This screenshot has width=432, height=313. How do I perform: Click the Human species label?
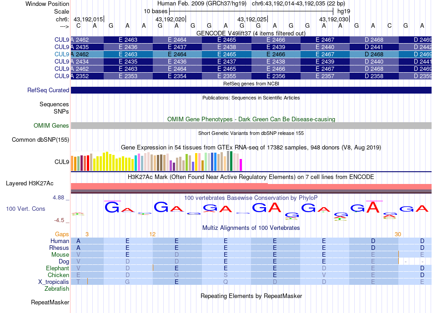(60, 241)
